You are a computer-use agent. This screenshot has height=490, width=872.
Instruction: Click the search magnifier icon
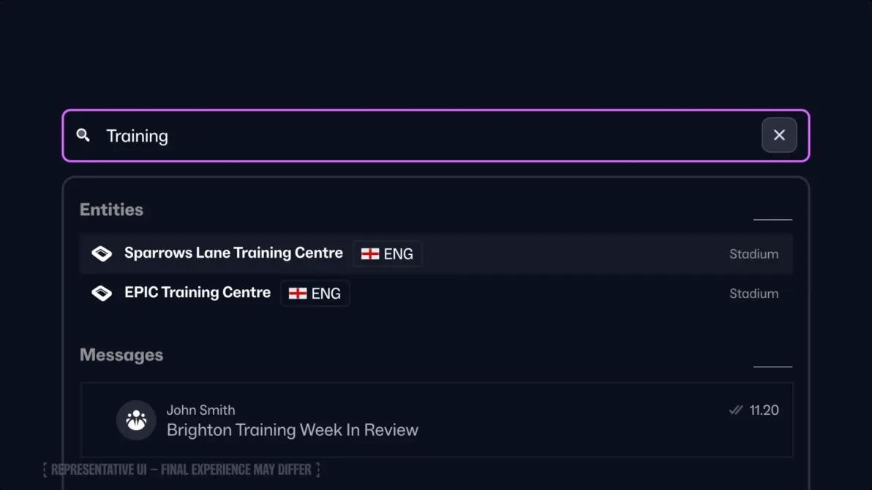pyautogui.click(x=83, y=135)
